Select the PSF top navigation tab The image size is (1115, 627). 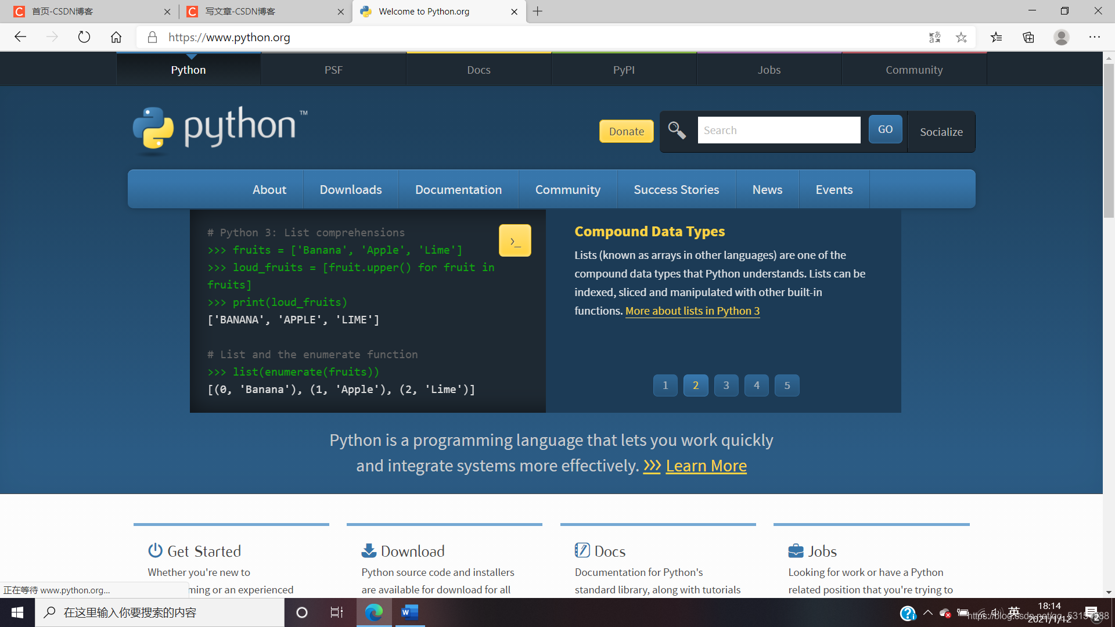point(334,70)
